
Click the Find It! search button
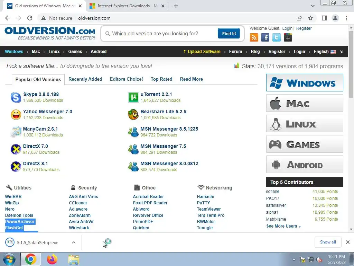point(229,34)
